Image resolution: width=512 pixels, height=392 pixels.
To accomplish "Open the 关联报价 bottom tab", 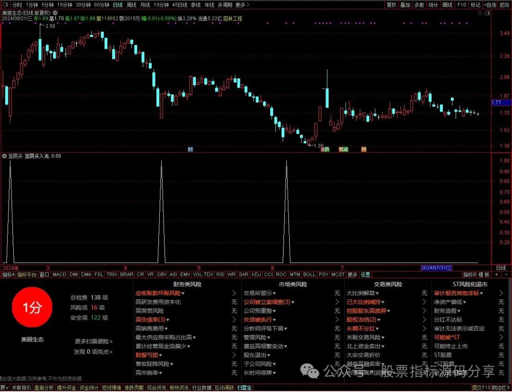I will pyautogui.click(x=21, y=388).
